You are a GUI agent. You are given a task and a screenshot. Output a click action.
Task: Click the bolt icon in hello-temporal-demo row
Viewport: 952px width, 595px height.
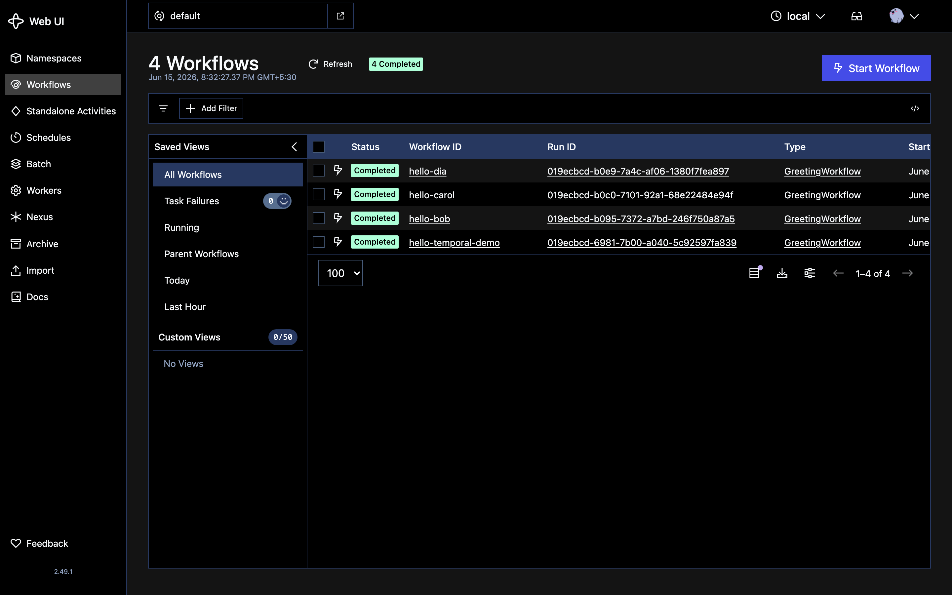[337, 241]
